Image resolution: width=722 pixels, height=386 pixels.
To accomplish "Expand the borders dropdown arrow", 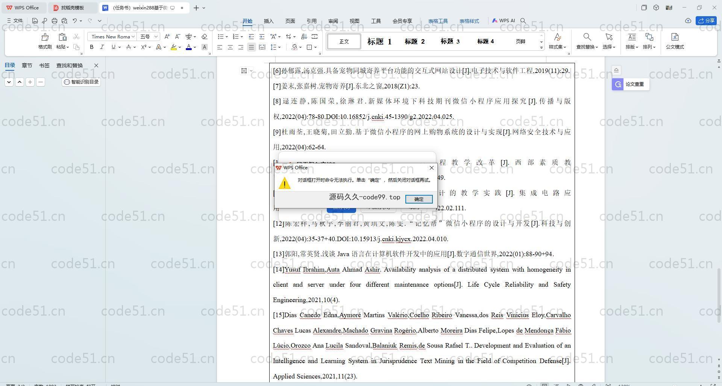I will (x=315, y=47).
